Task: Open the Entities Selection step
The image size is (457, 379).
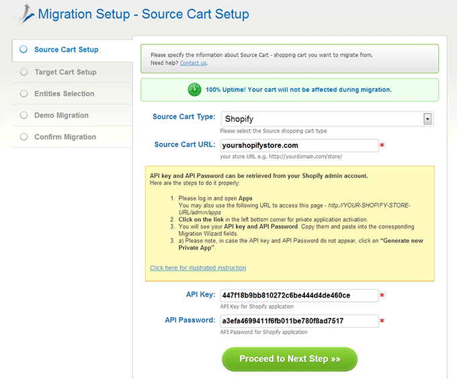Action: [x=65, y=93]
